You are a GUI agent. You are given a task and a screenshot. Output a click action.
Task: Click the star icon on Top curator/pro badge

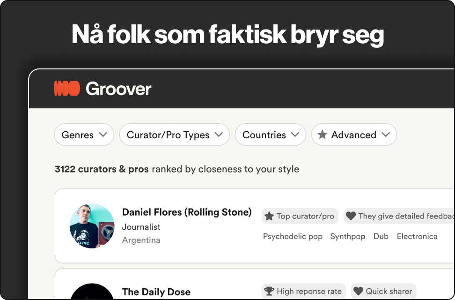tap(269, 216)
